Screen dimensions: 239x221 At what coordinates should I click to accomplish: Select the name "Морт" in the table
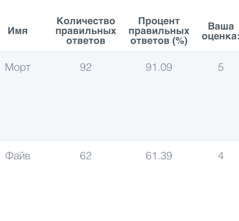tap(17, 67)
